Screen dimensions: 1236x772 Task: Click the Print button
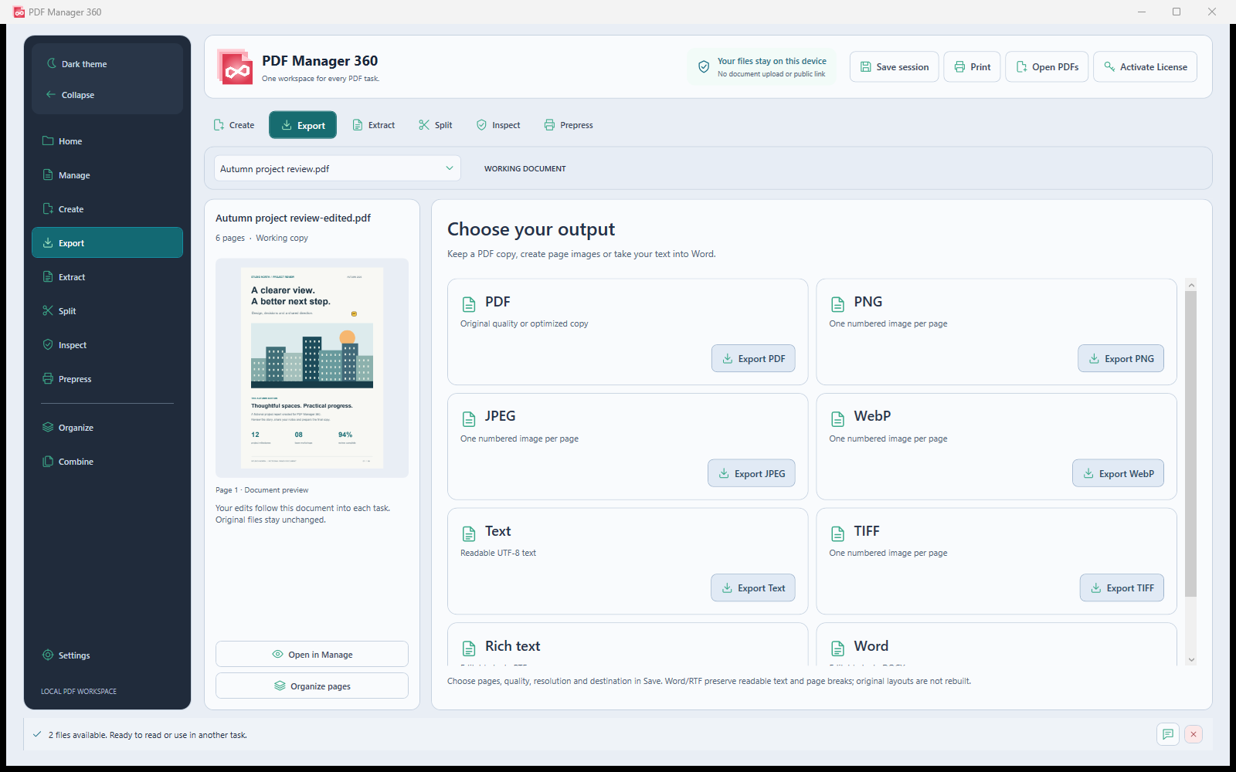pos(973,67)
